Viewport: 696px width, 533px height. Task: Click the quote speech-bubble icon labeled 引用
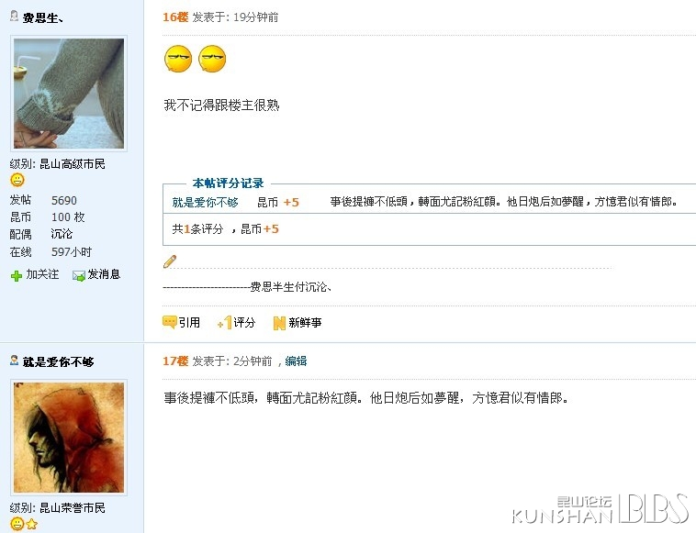click(170, 322)
